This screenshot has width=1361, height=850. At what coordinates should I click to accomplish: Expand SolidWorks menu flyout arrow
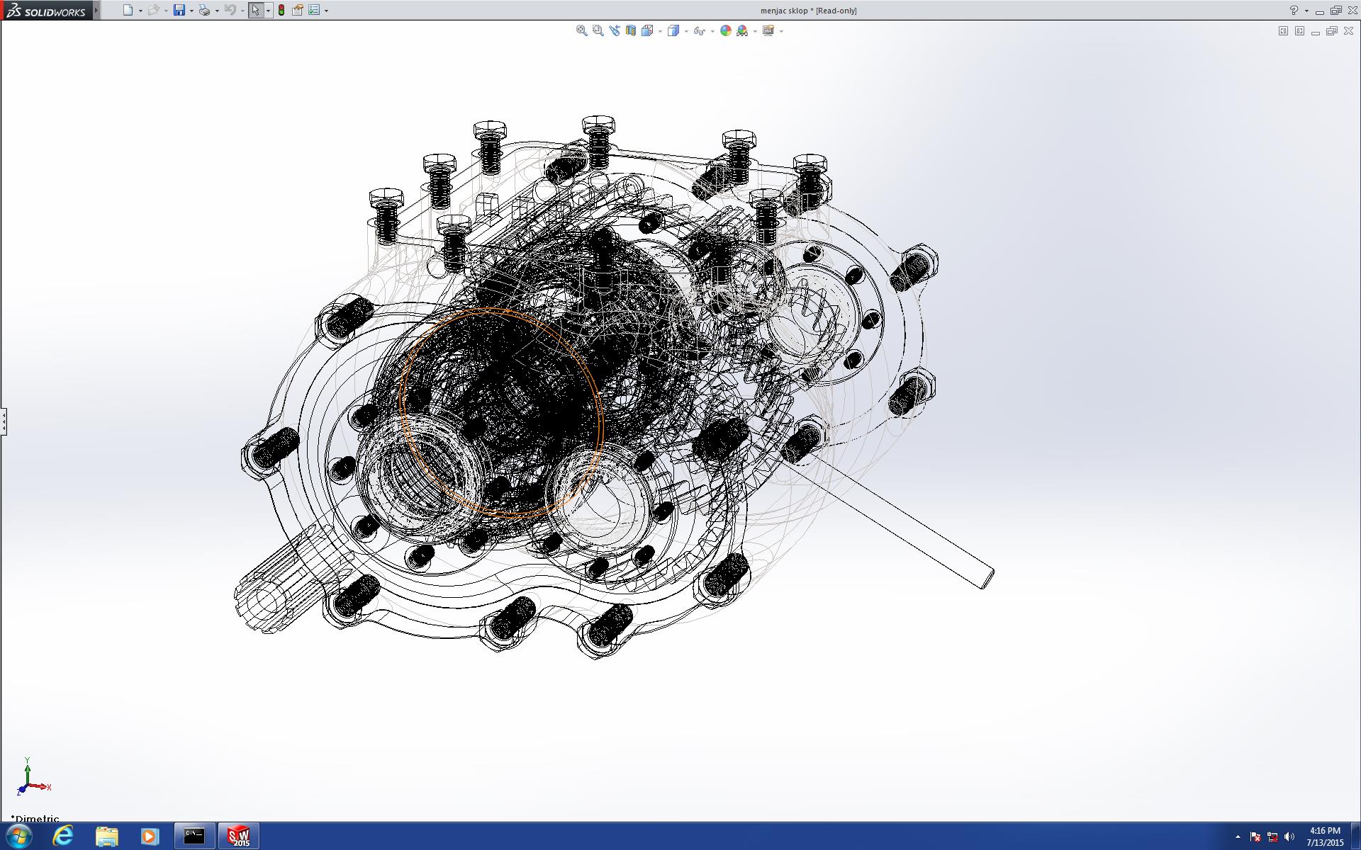(x=96, y=10)
